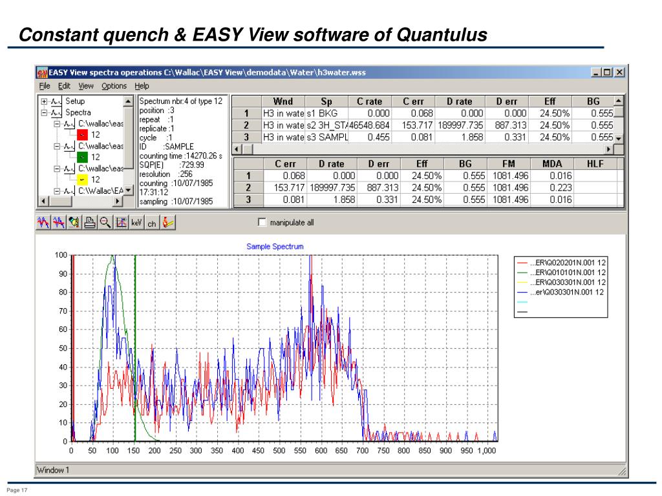The height and width of the screenshot is (496, 662).
Task: Click the cell value 189997.735 in upper table
Action: (x=460, y=125)
